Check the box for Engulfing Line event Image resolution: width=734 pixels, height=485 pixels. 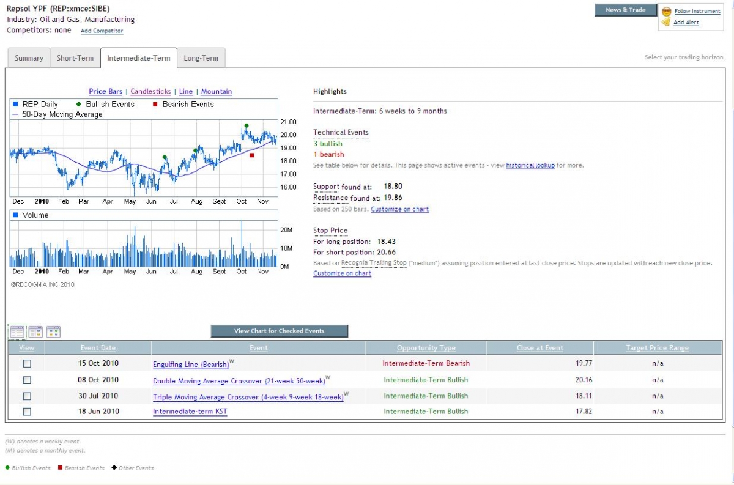[x=27, y=363]
